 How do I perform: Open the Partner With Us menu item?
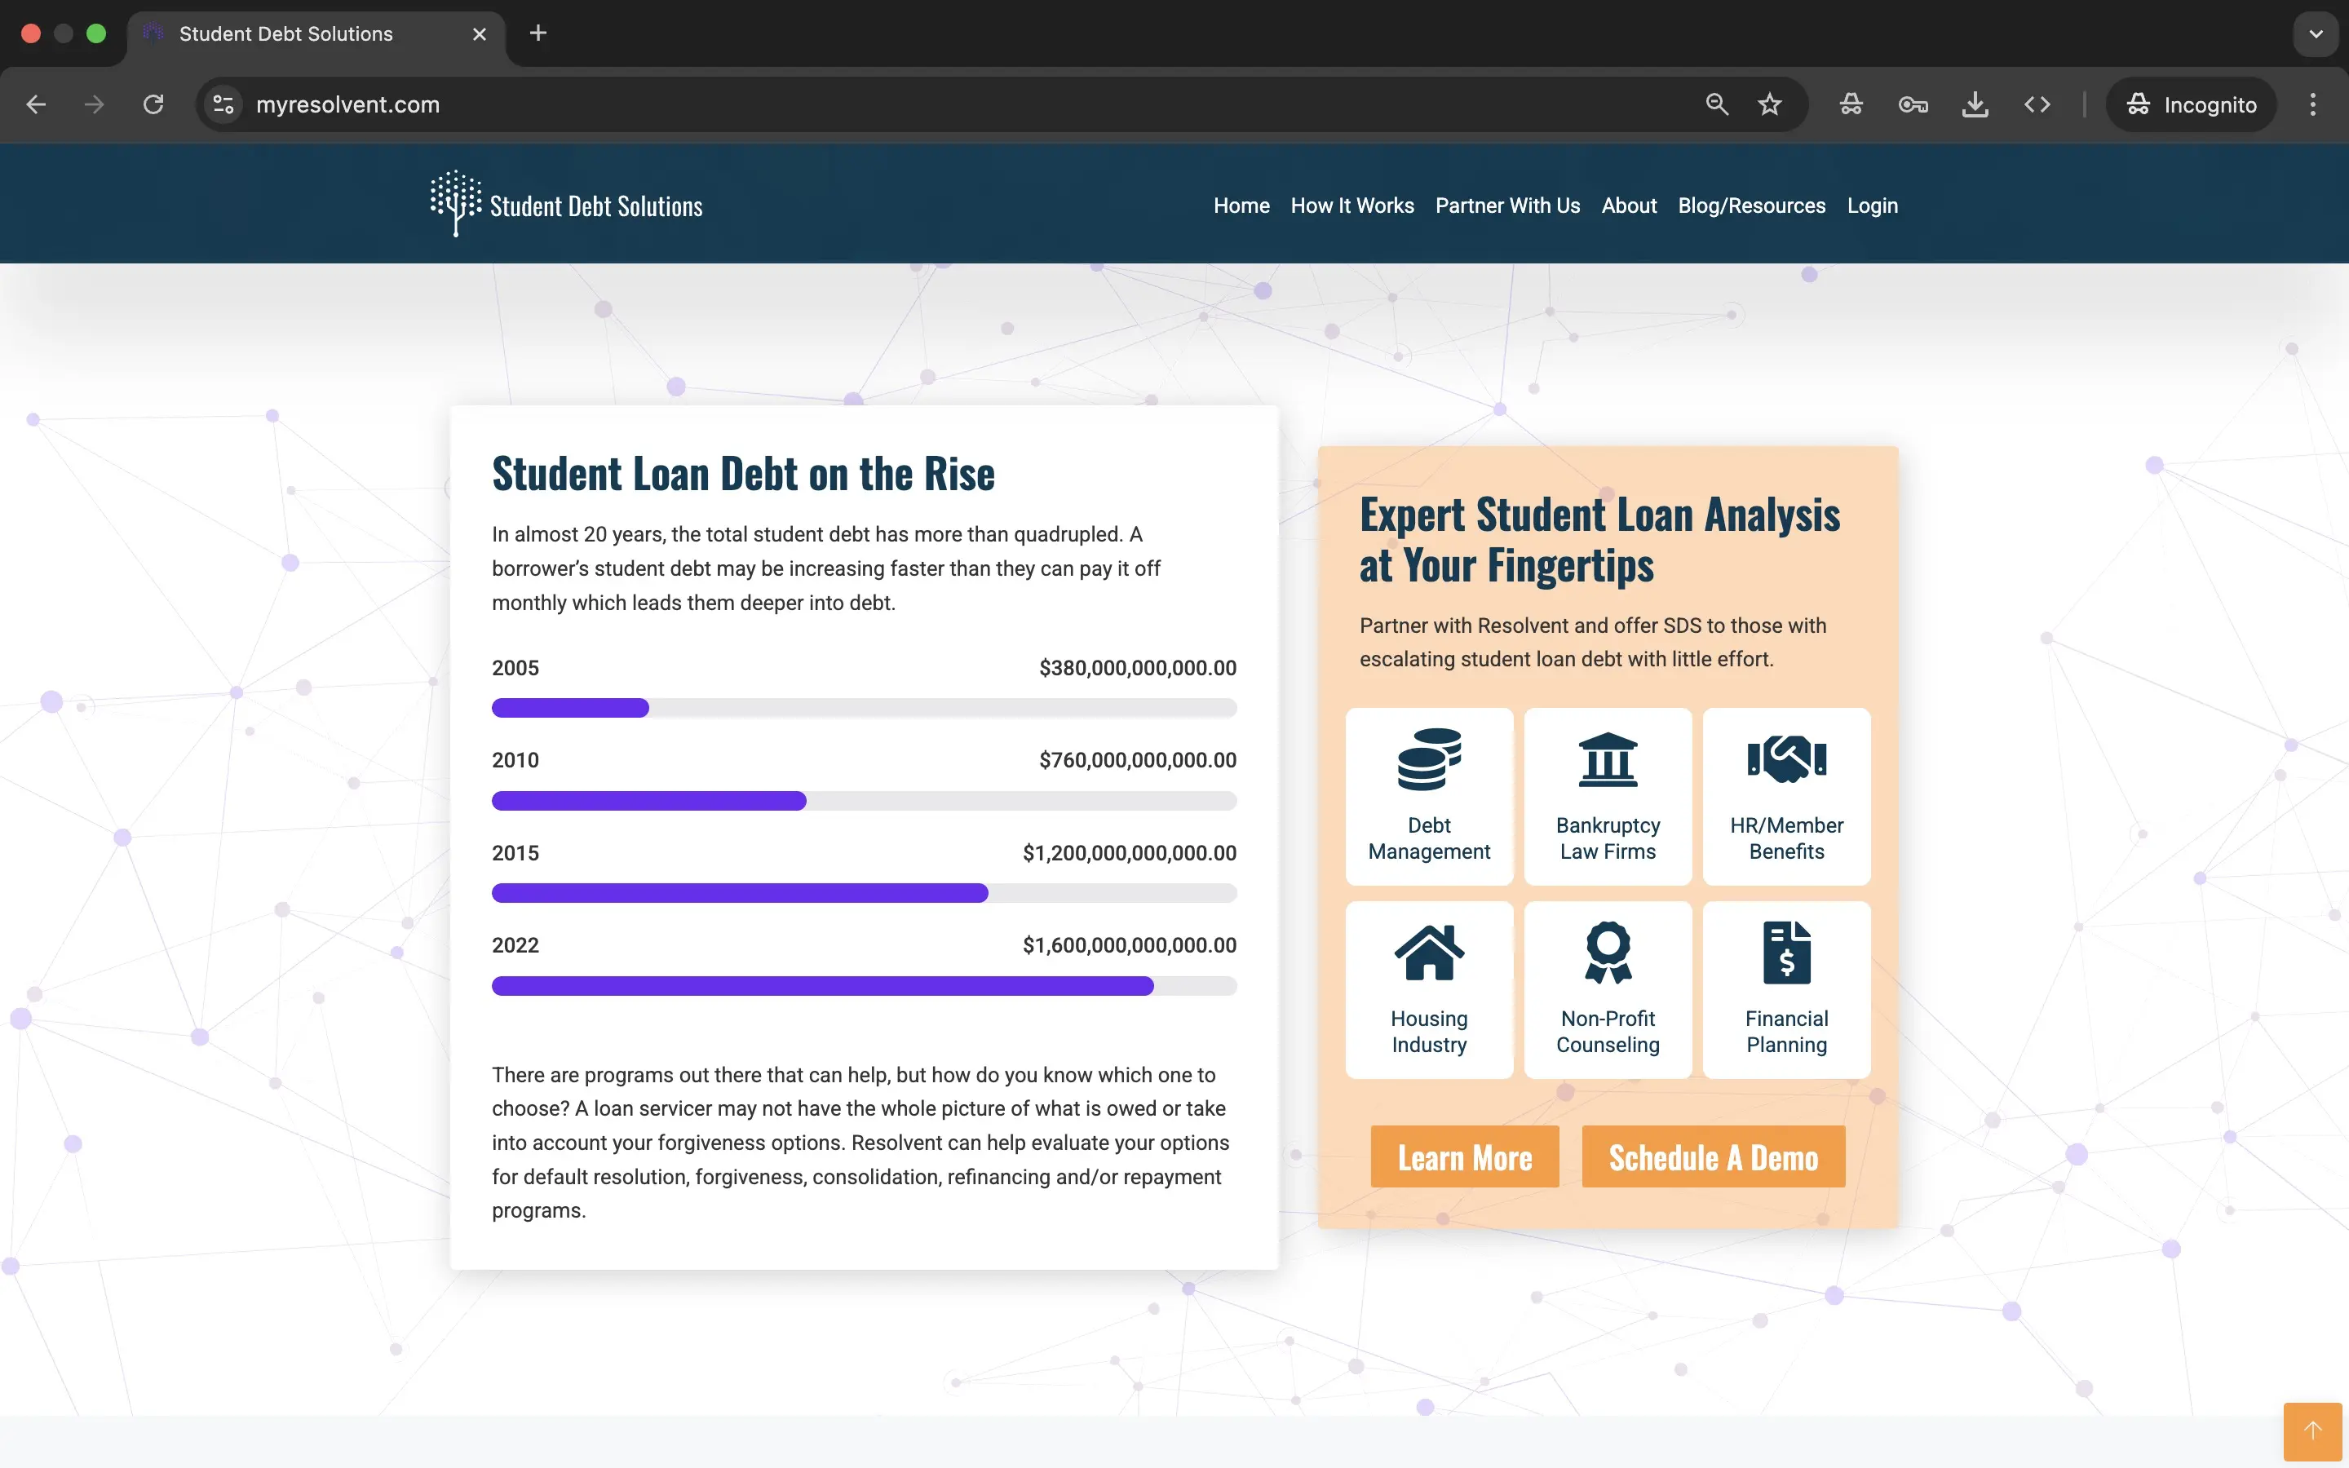tap(1506, 206)
